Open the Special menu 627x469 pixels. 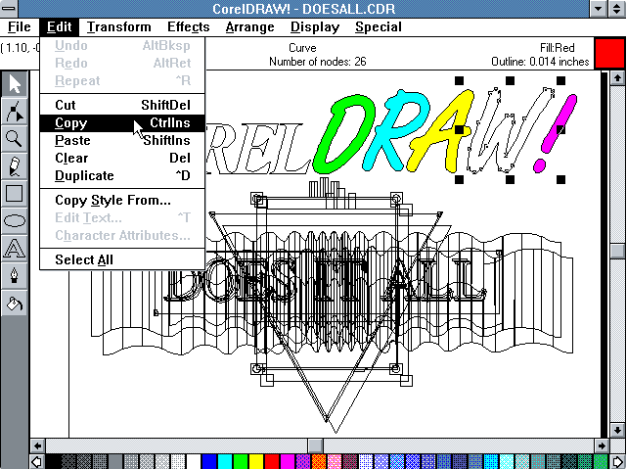pos(378,27)
